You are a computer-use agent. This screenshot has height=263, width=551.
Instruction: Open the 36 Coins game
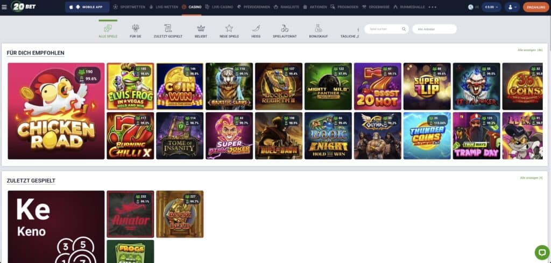click(522, 86)
